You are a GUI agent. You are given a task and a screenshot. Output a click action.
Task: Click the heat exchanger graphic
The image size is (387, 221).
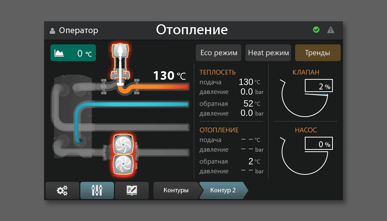point(73,116)
